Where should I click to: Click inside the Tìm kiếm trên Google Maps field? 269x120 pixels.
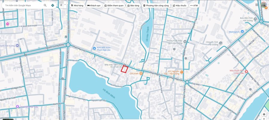[22, 5]
